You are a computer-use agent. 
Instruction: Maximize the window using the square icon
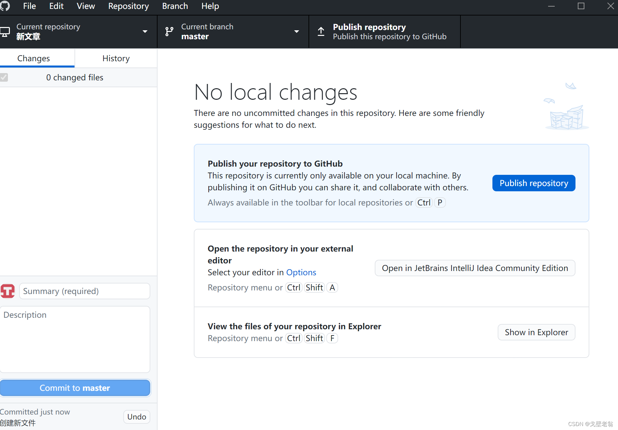581,6
